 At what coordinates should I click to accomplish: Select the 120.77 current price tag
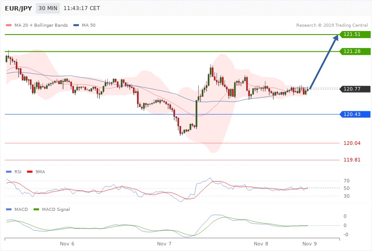point(355,89)
